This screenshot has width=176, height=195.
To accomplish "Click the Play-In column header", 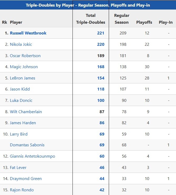I will (x=166, y=22).
